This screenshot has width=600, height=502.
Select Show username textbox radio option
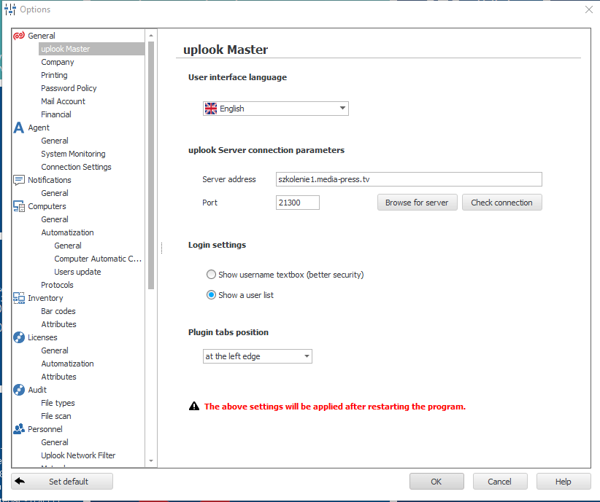[211, 275]
